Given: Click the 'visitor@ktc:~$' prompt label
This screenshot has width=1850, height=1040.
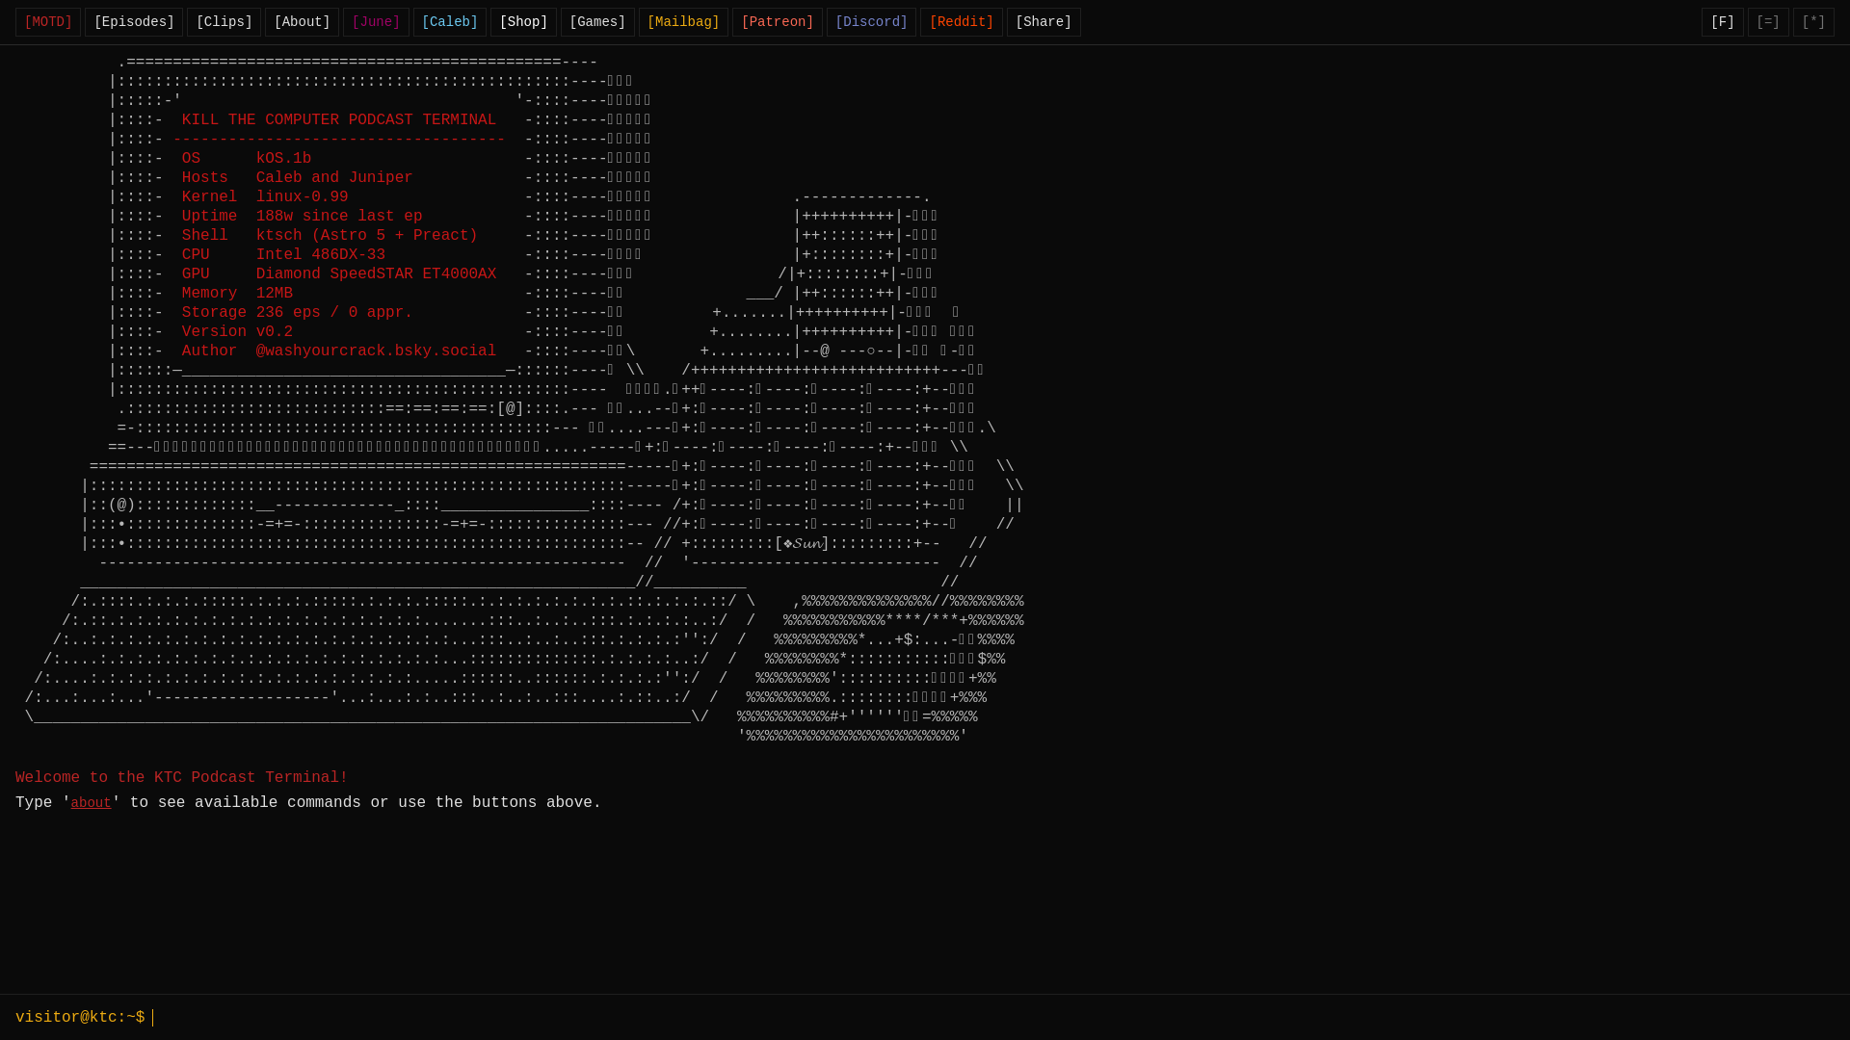Looking at the screenshot, I should pos(80,1018).
